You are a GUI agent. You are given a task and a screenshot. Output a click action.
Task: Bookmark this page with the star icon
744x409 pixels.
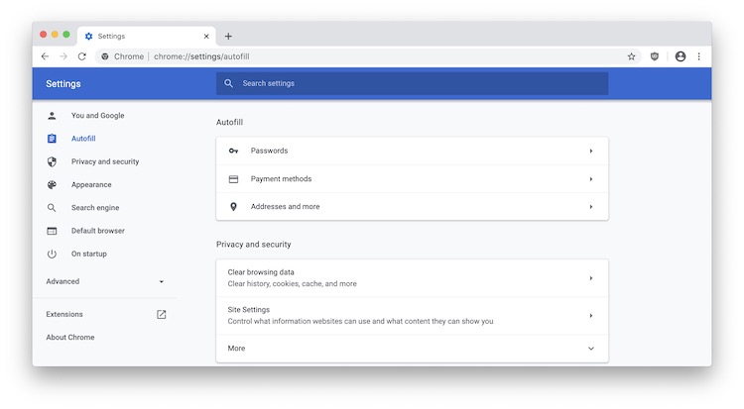point(631,56)
